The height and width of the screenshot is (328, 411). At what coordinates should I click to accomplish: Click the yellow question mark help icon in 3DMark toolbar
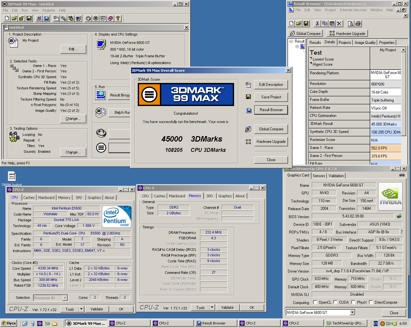tap(118, 18)
